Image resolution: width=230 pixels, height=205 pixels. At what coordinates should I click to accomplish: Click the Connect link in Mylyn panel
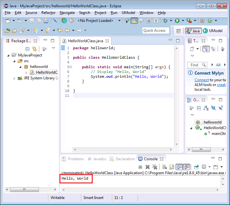pos(202,80)
